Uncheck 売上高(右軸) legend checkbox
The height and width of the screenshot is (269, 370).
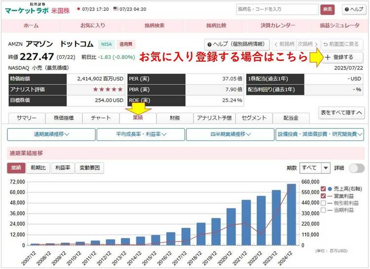point(323,189)
